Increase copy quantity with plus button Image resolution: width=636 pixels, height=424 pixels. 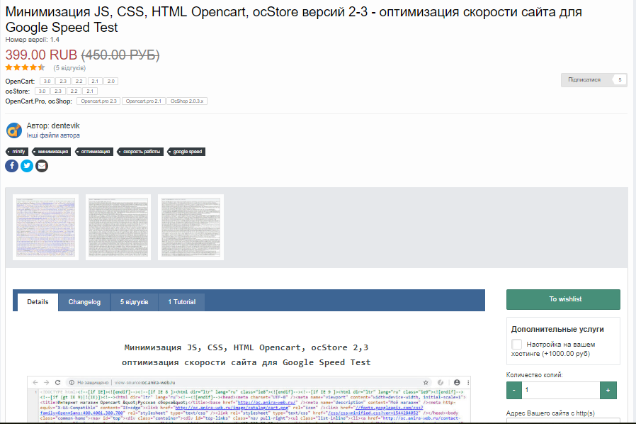[608, 390]
